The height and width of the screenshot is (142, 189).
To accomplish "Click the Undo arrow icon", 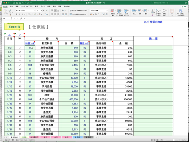I will coord(23,3).
